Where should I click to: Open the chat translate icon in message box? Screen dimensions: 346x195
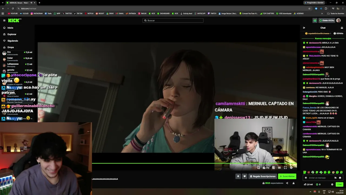(335, 178)
